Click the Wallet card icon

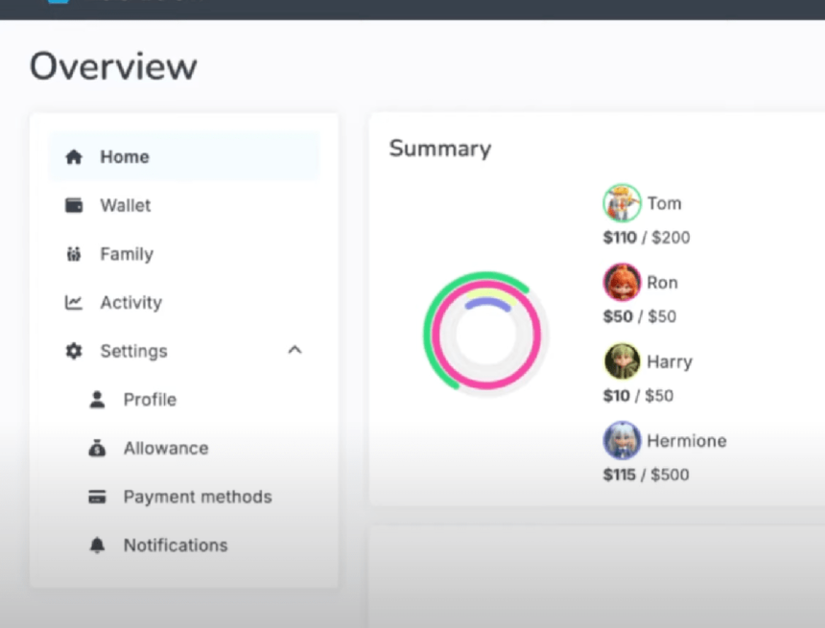(74, 205)
